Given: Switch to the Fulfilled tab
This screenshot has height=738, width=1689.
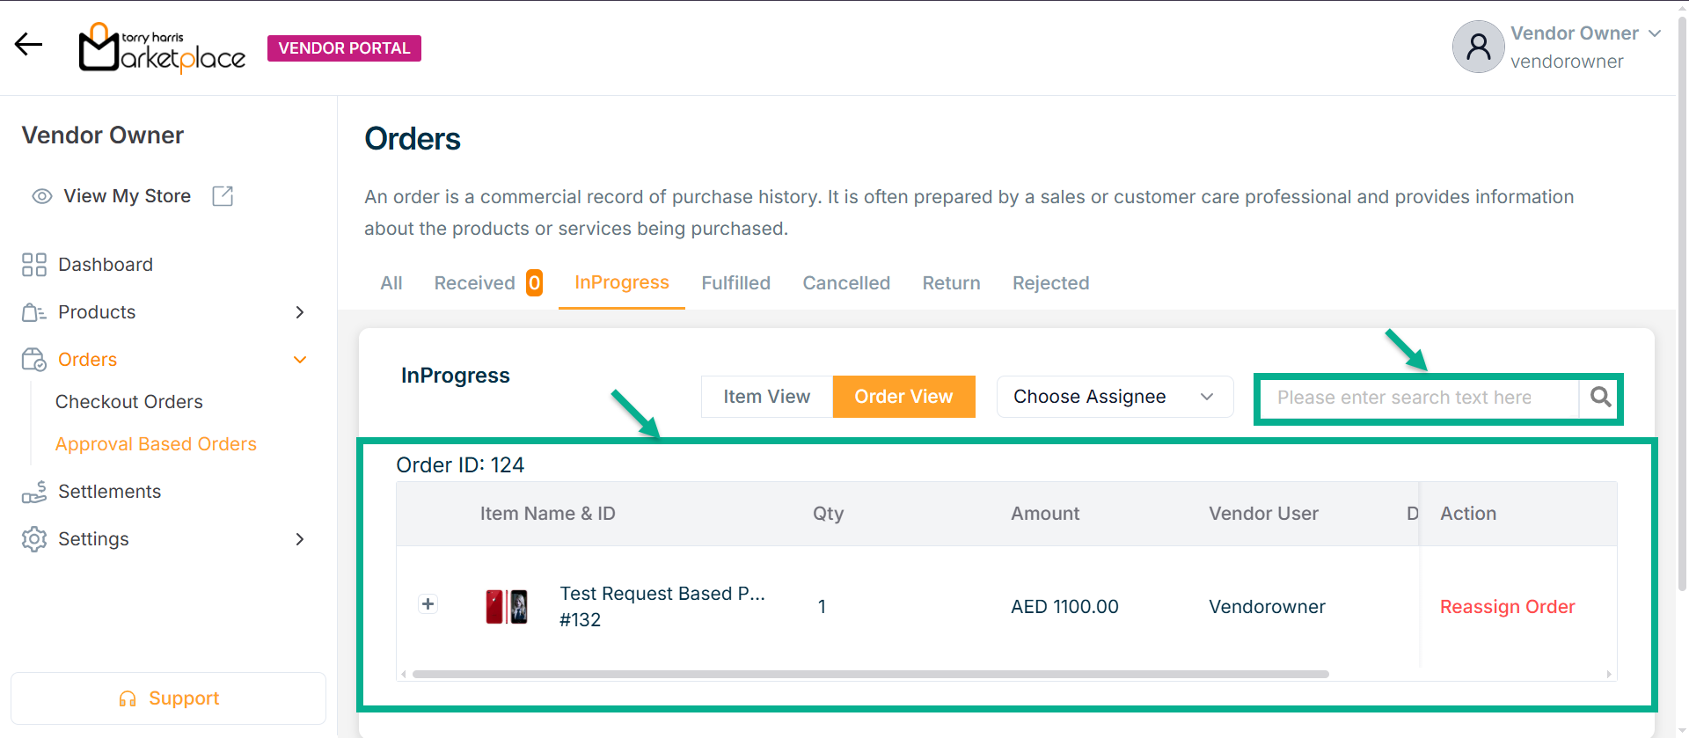Looking at the screenshot, I should [735, 283].
